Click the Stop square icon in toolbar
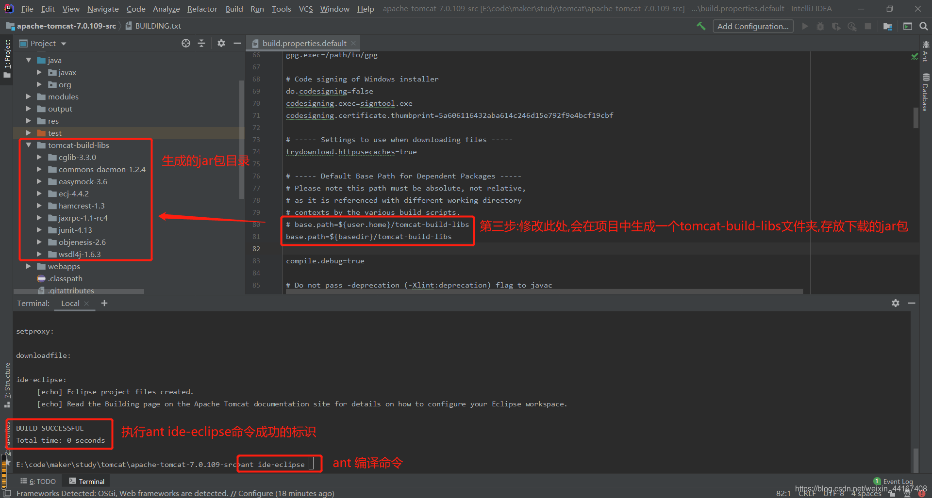932x498 pixels. pyautogui.click(x=868, y=26)
